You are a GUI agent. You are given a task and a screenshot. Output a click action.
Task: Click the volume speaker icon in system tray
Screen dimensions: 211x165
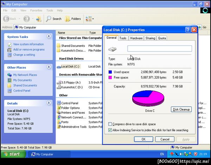coord(181,154)
